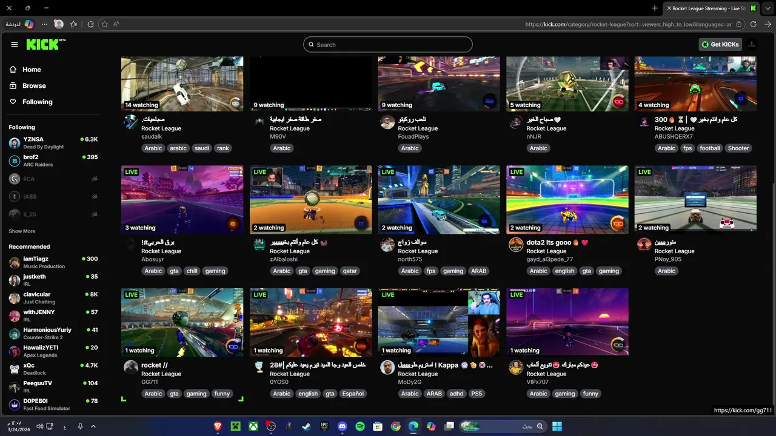
Task: Click the Español tag on 0YOS0 stream
Action: point(353,394)
